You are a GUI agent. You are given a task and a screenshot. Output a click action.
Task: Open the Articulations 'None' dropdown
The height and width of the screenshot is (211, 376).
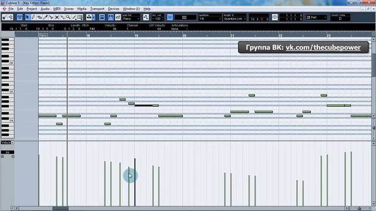179,29
